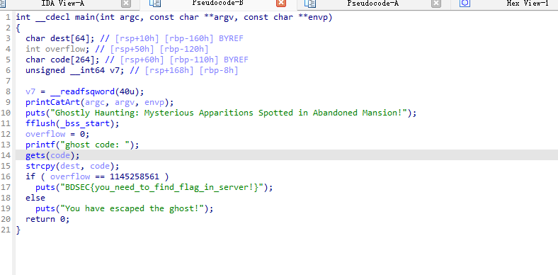Viewport: 558px width, 275px height.
Task: Switch to the Pseudocode-A tab
Action: 373,4
